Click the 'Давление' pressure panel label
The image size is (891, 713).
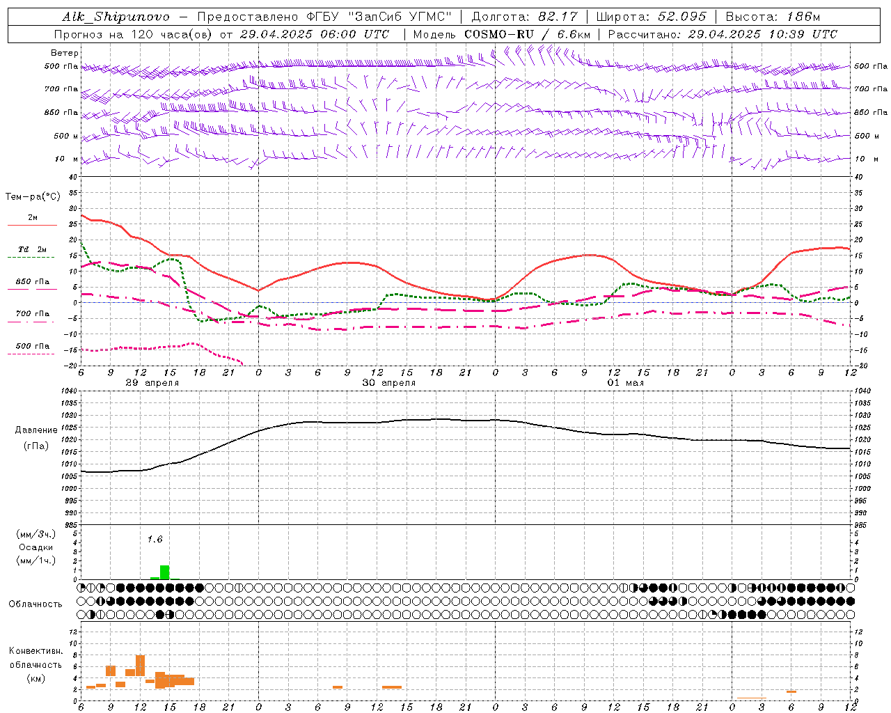[36, 430]
